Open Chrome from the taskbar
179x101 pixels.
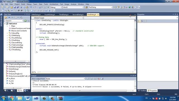click(x=11, y=98)
